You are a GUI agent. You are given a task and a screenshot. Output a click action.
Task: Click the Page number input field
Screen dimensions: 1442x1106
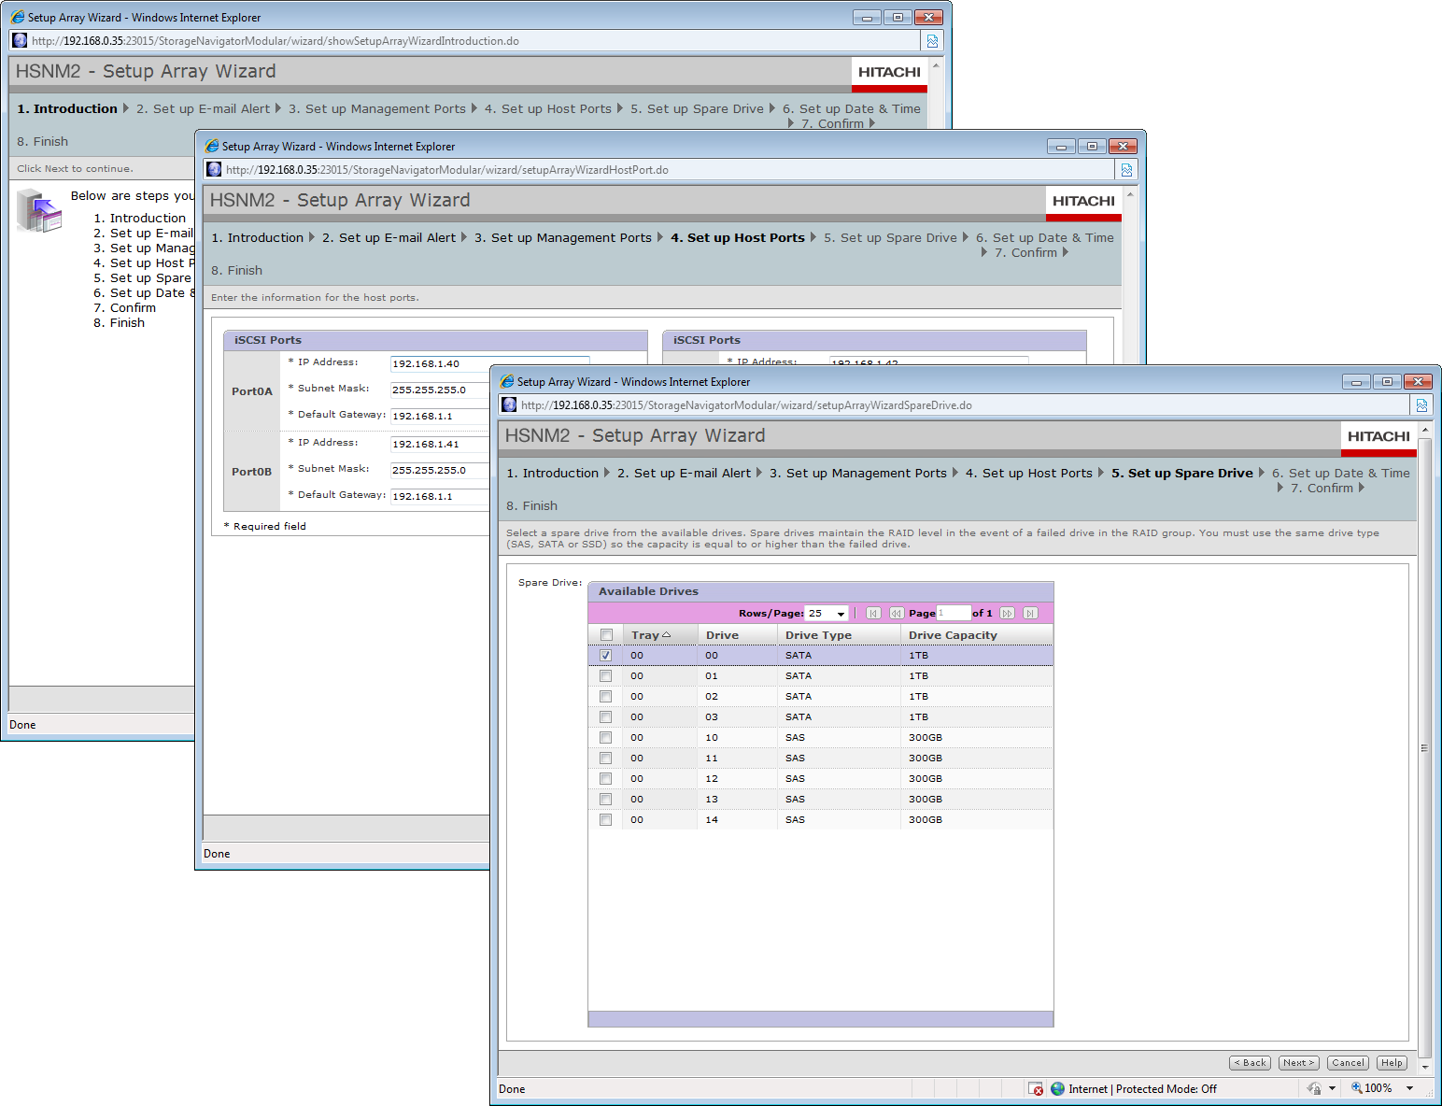click(954, 614)
